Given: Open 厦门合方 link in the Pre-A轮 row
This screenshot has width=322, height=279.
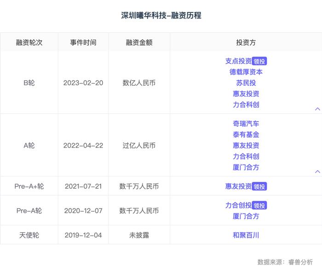Looking at the screenshot, I should tap(246, 216).
